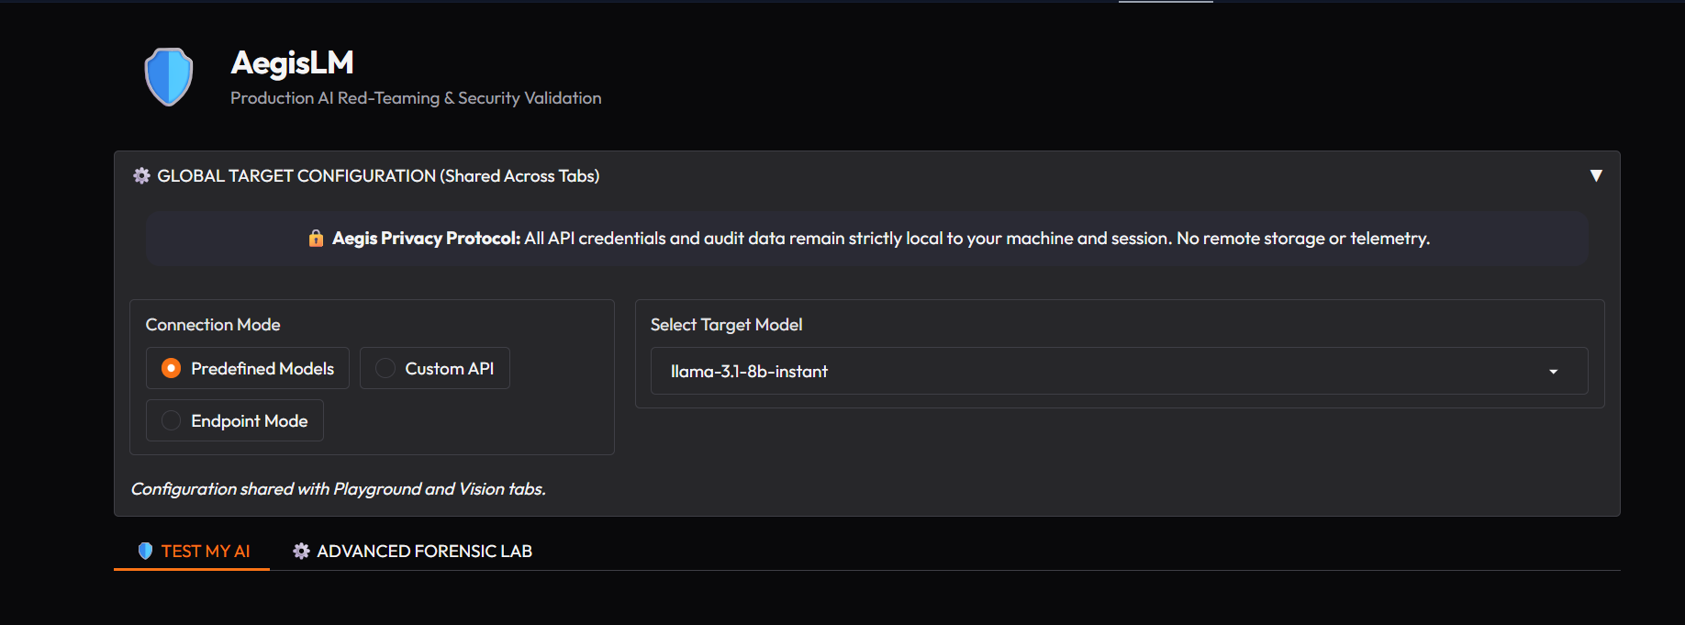1685x625 pixels.
Task: Click the Connection Mode label
Action: [213, 325]
